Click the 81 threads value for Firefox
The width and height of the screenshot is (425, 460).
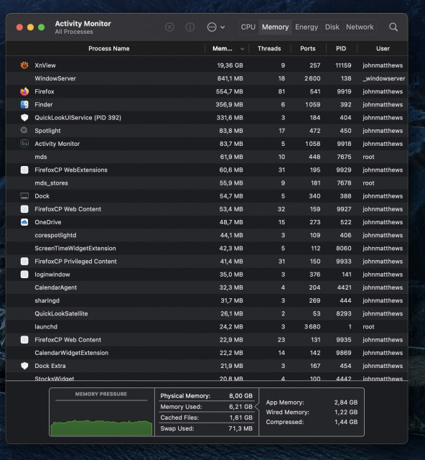click(281, 91)
